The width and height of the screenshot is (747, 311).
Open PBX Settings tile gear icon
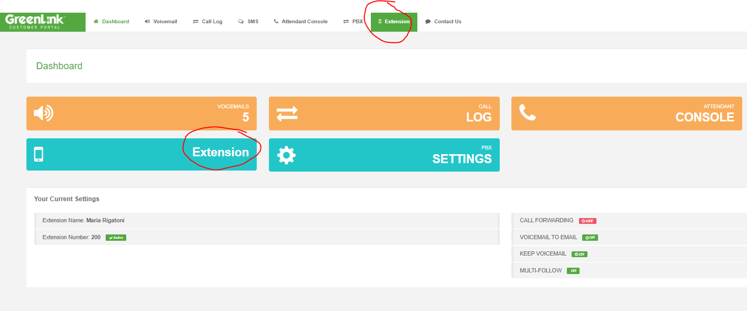pos(286,155)
